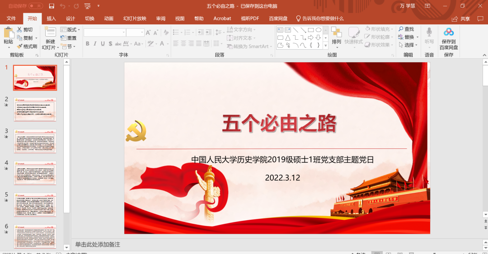Click Save to Baidu Netdisk icon
The image size is (488, 254).
click(449, 32)
